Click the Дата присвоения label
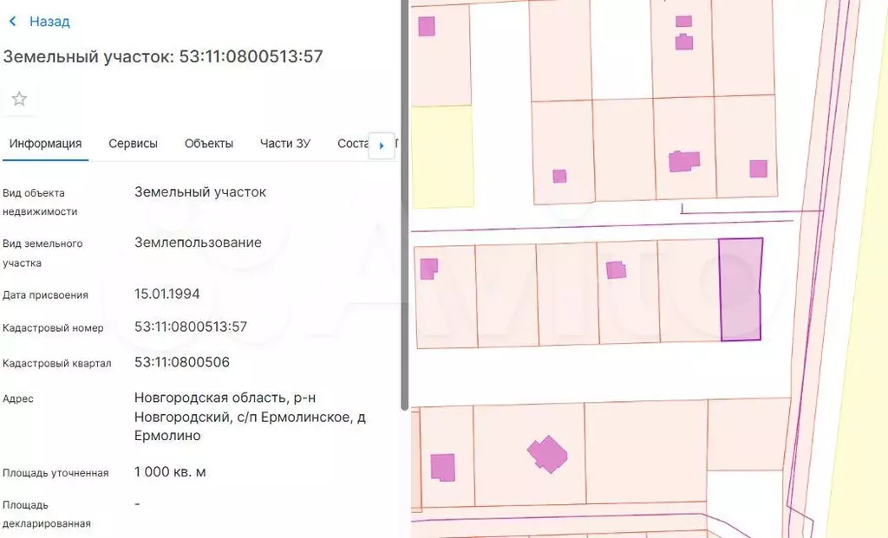Screen dimensions: 888x538 tap(45, 295)
